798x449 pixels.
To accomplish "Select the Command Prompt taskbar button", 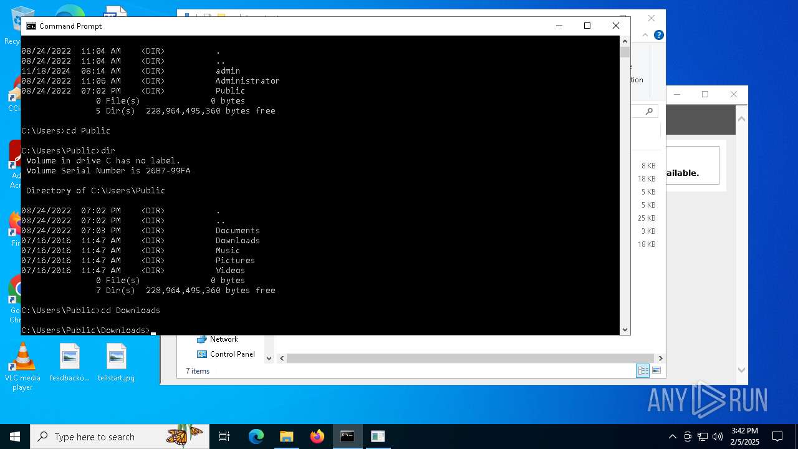I will click(x=347, y=437).
